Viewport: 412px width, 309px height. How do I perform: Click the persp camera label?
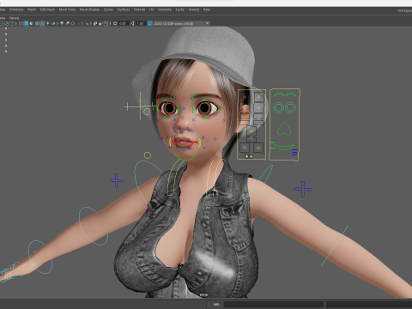click(203, 294)
